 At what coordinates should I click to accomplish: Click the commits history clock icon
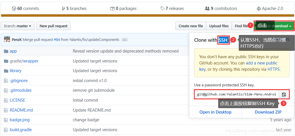[14, 9]
